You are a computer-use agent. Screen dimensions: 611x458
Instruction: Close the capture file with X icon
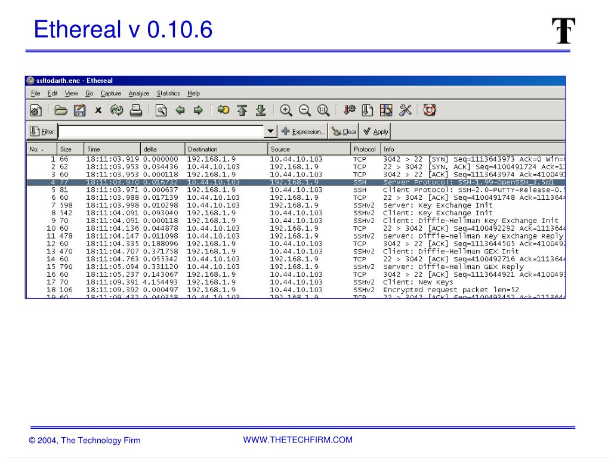(x=98, y=110)
